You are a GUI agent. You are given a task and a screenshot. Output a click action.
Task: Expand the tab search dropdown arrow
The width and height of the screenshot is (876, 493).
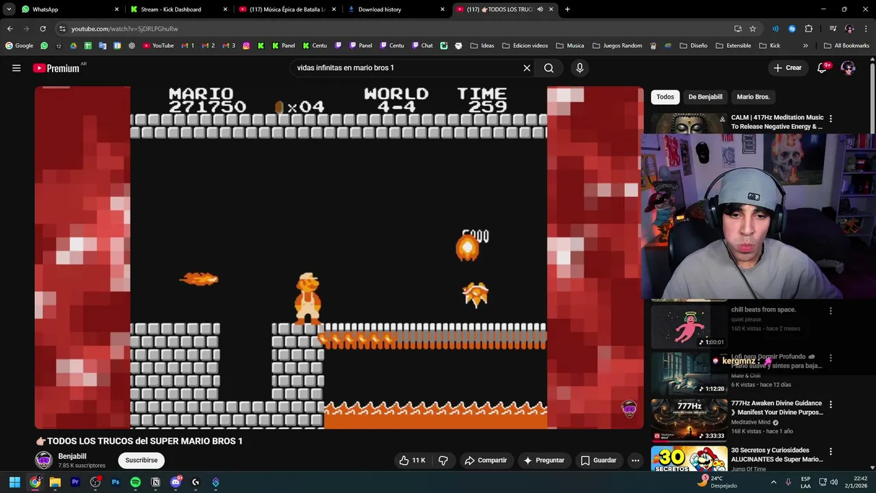[x=9, y=10]
